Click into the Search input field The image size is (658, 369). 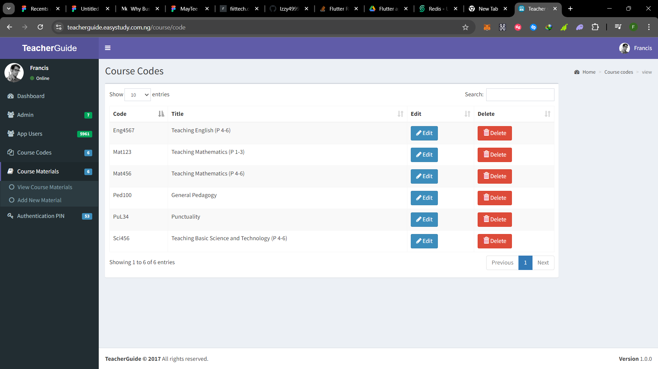click(520, 95)
